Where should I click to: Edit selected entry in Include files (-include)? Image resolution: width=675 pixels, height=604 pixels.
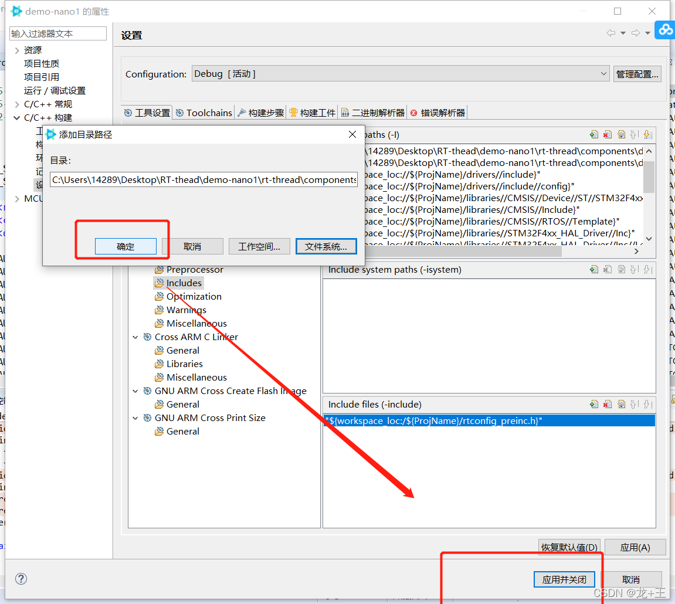(621, 404)
